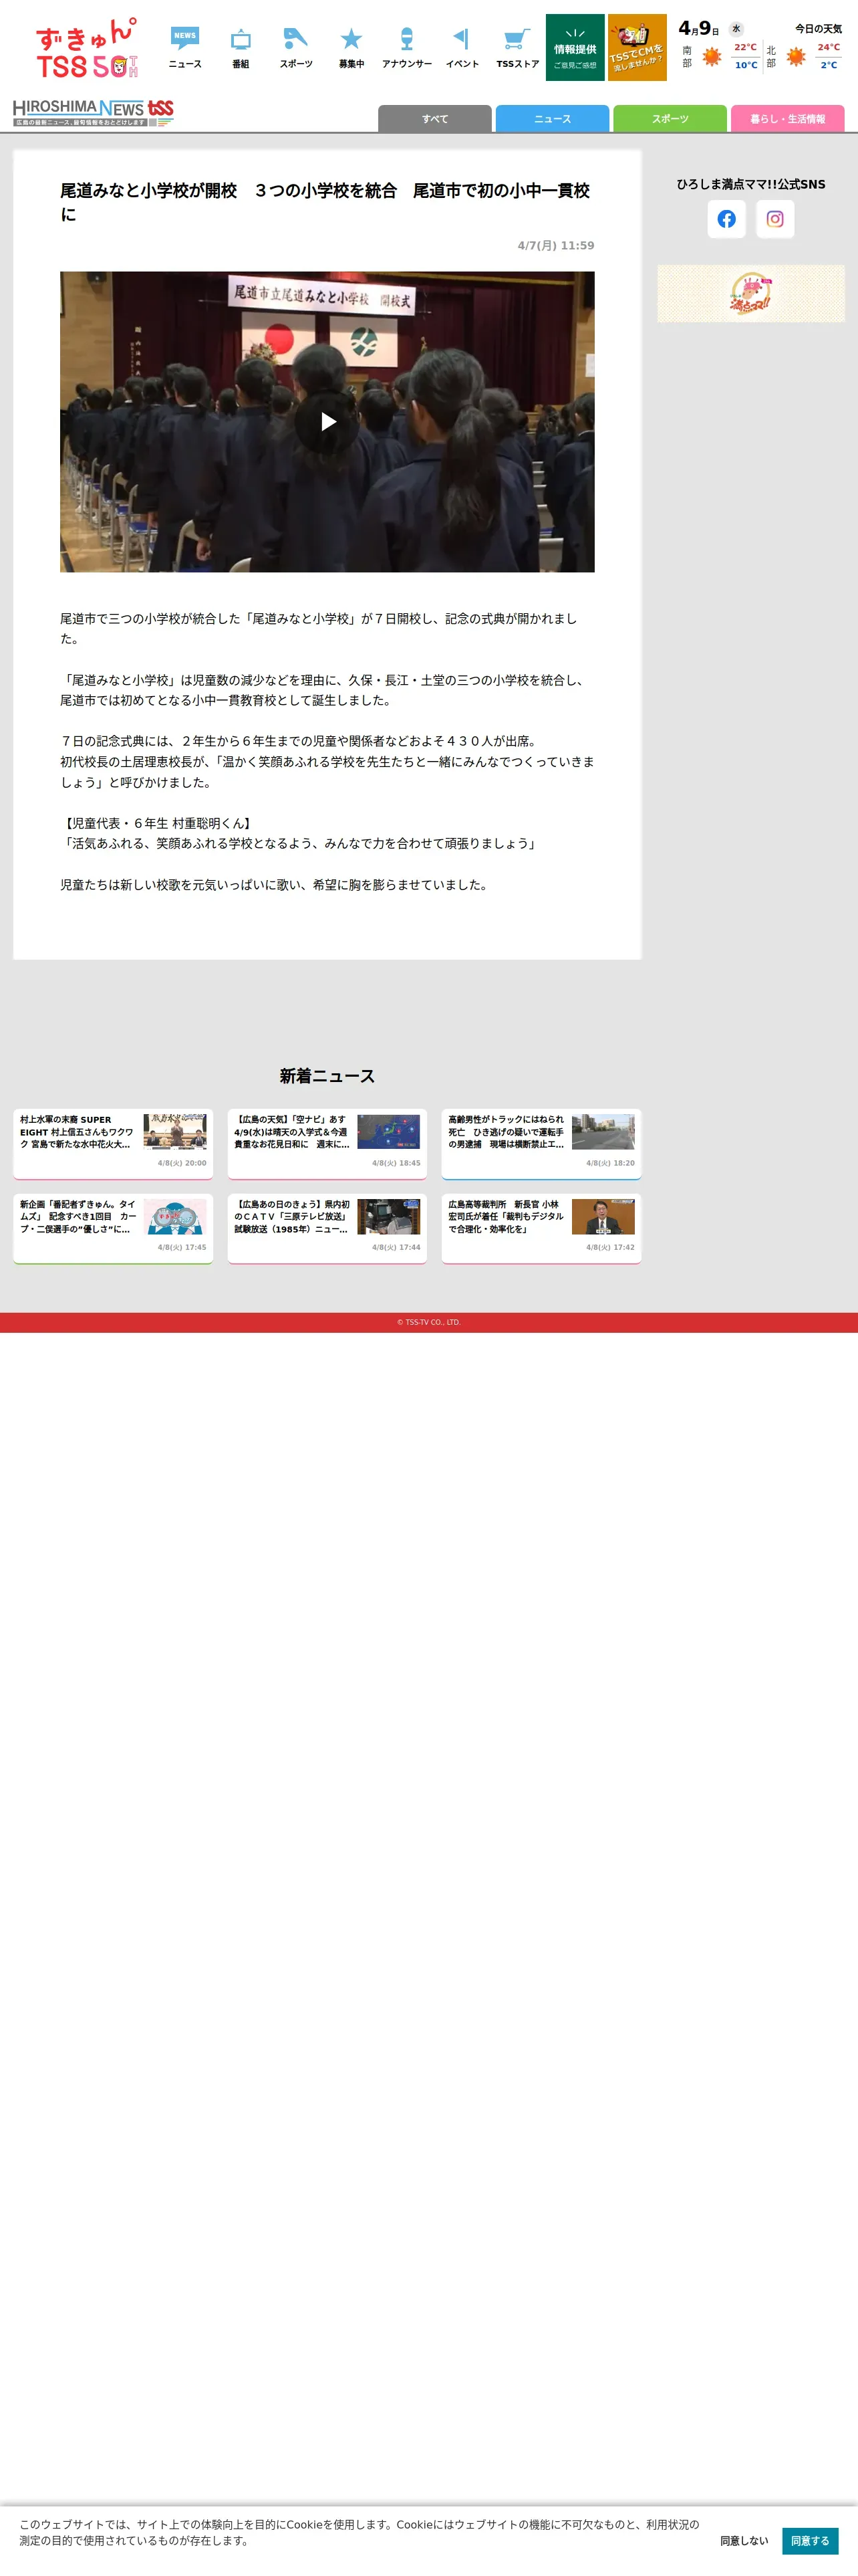Click the ひろしま満点ママ!!公式SNS heading
The width and height of the screenshot is (858, 2576).
tap(751, 184)
